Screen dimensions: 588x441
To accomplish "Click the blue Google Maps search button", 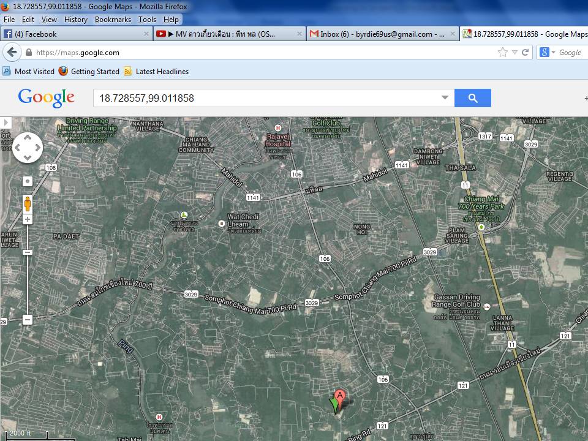I will (472, 98).
